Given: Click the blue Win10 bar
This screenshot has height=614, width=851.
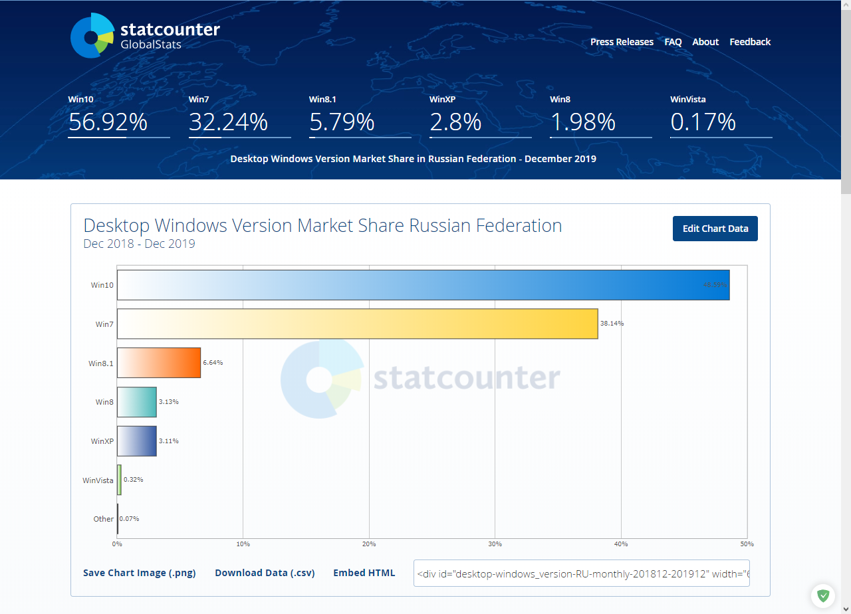Looking at the screenshot, I should click(x=423, y=285).
